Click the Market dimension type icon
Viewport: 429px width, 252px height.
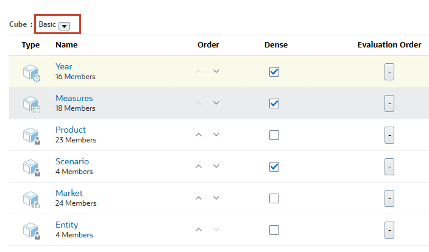30,199
